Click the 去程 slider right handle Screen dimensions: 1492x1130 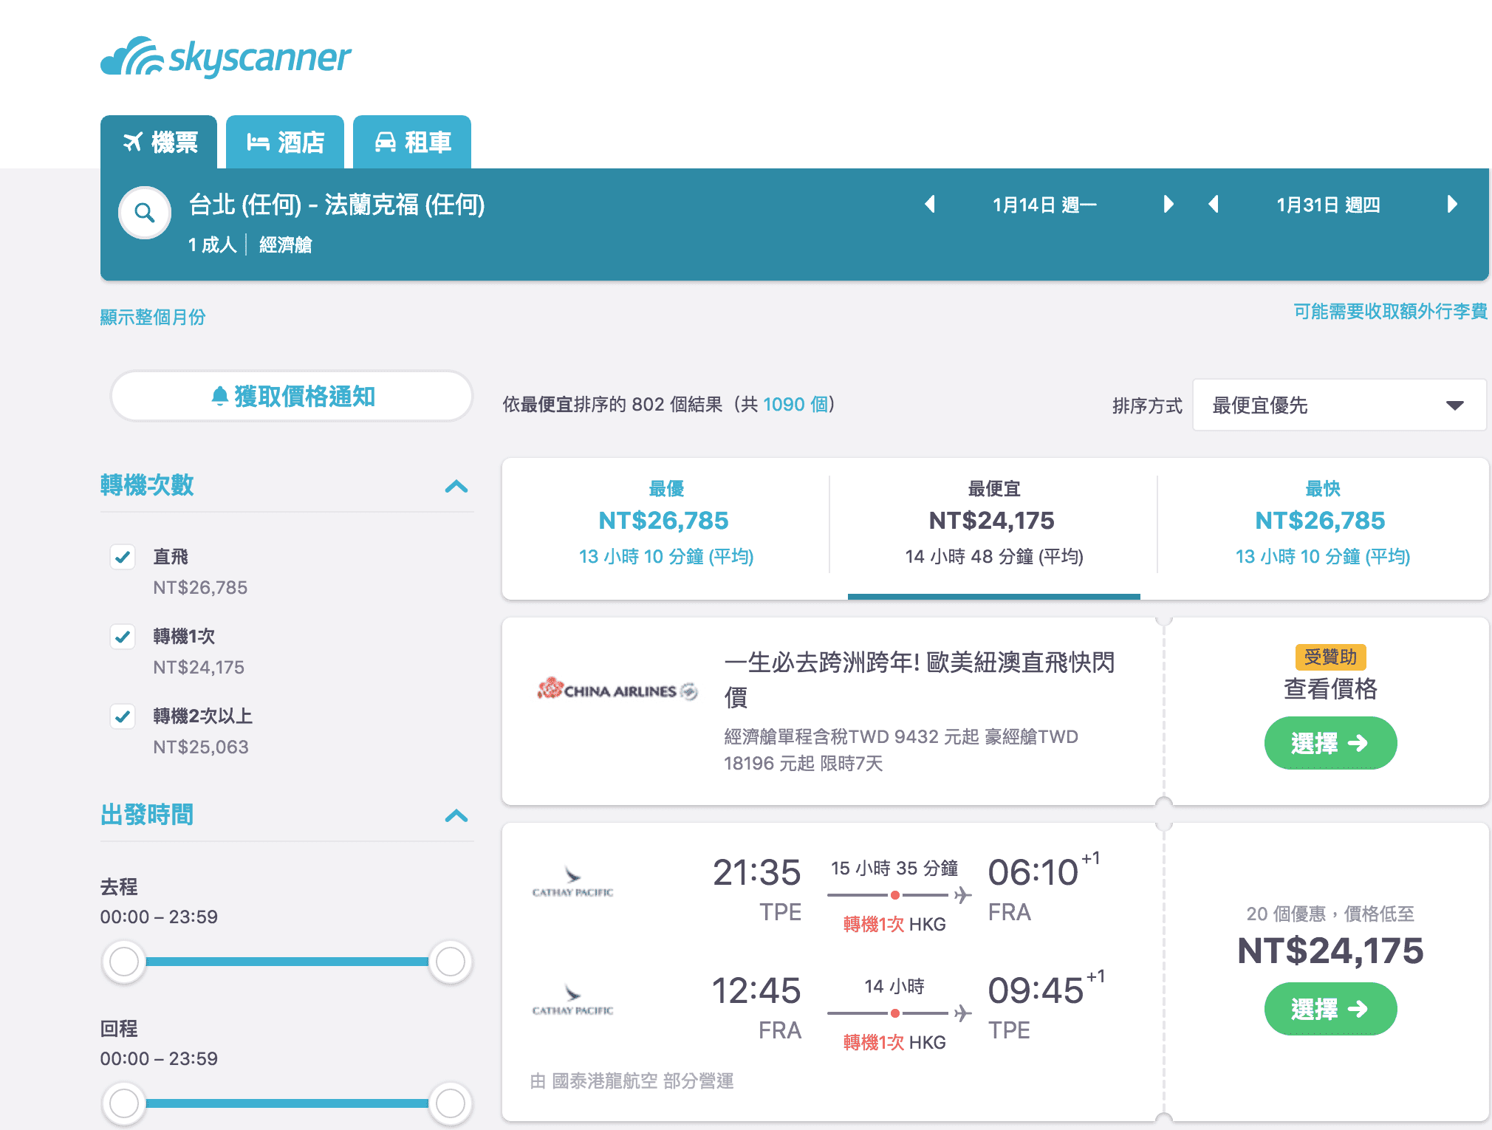point(451,962)
